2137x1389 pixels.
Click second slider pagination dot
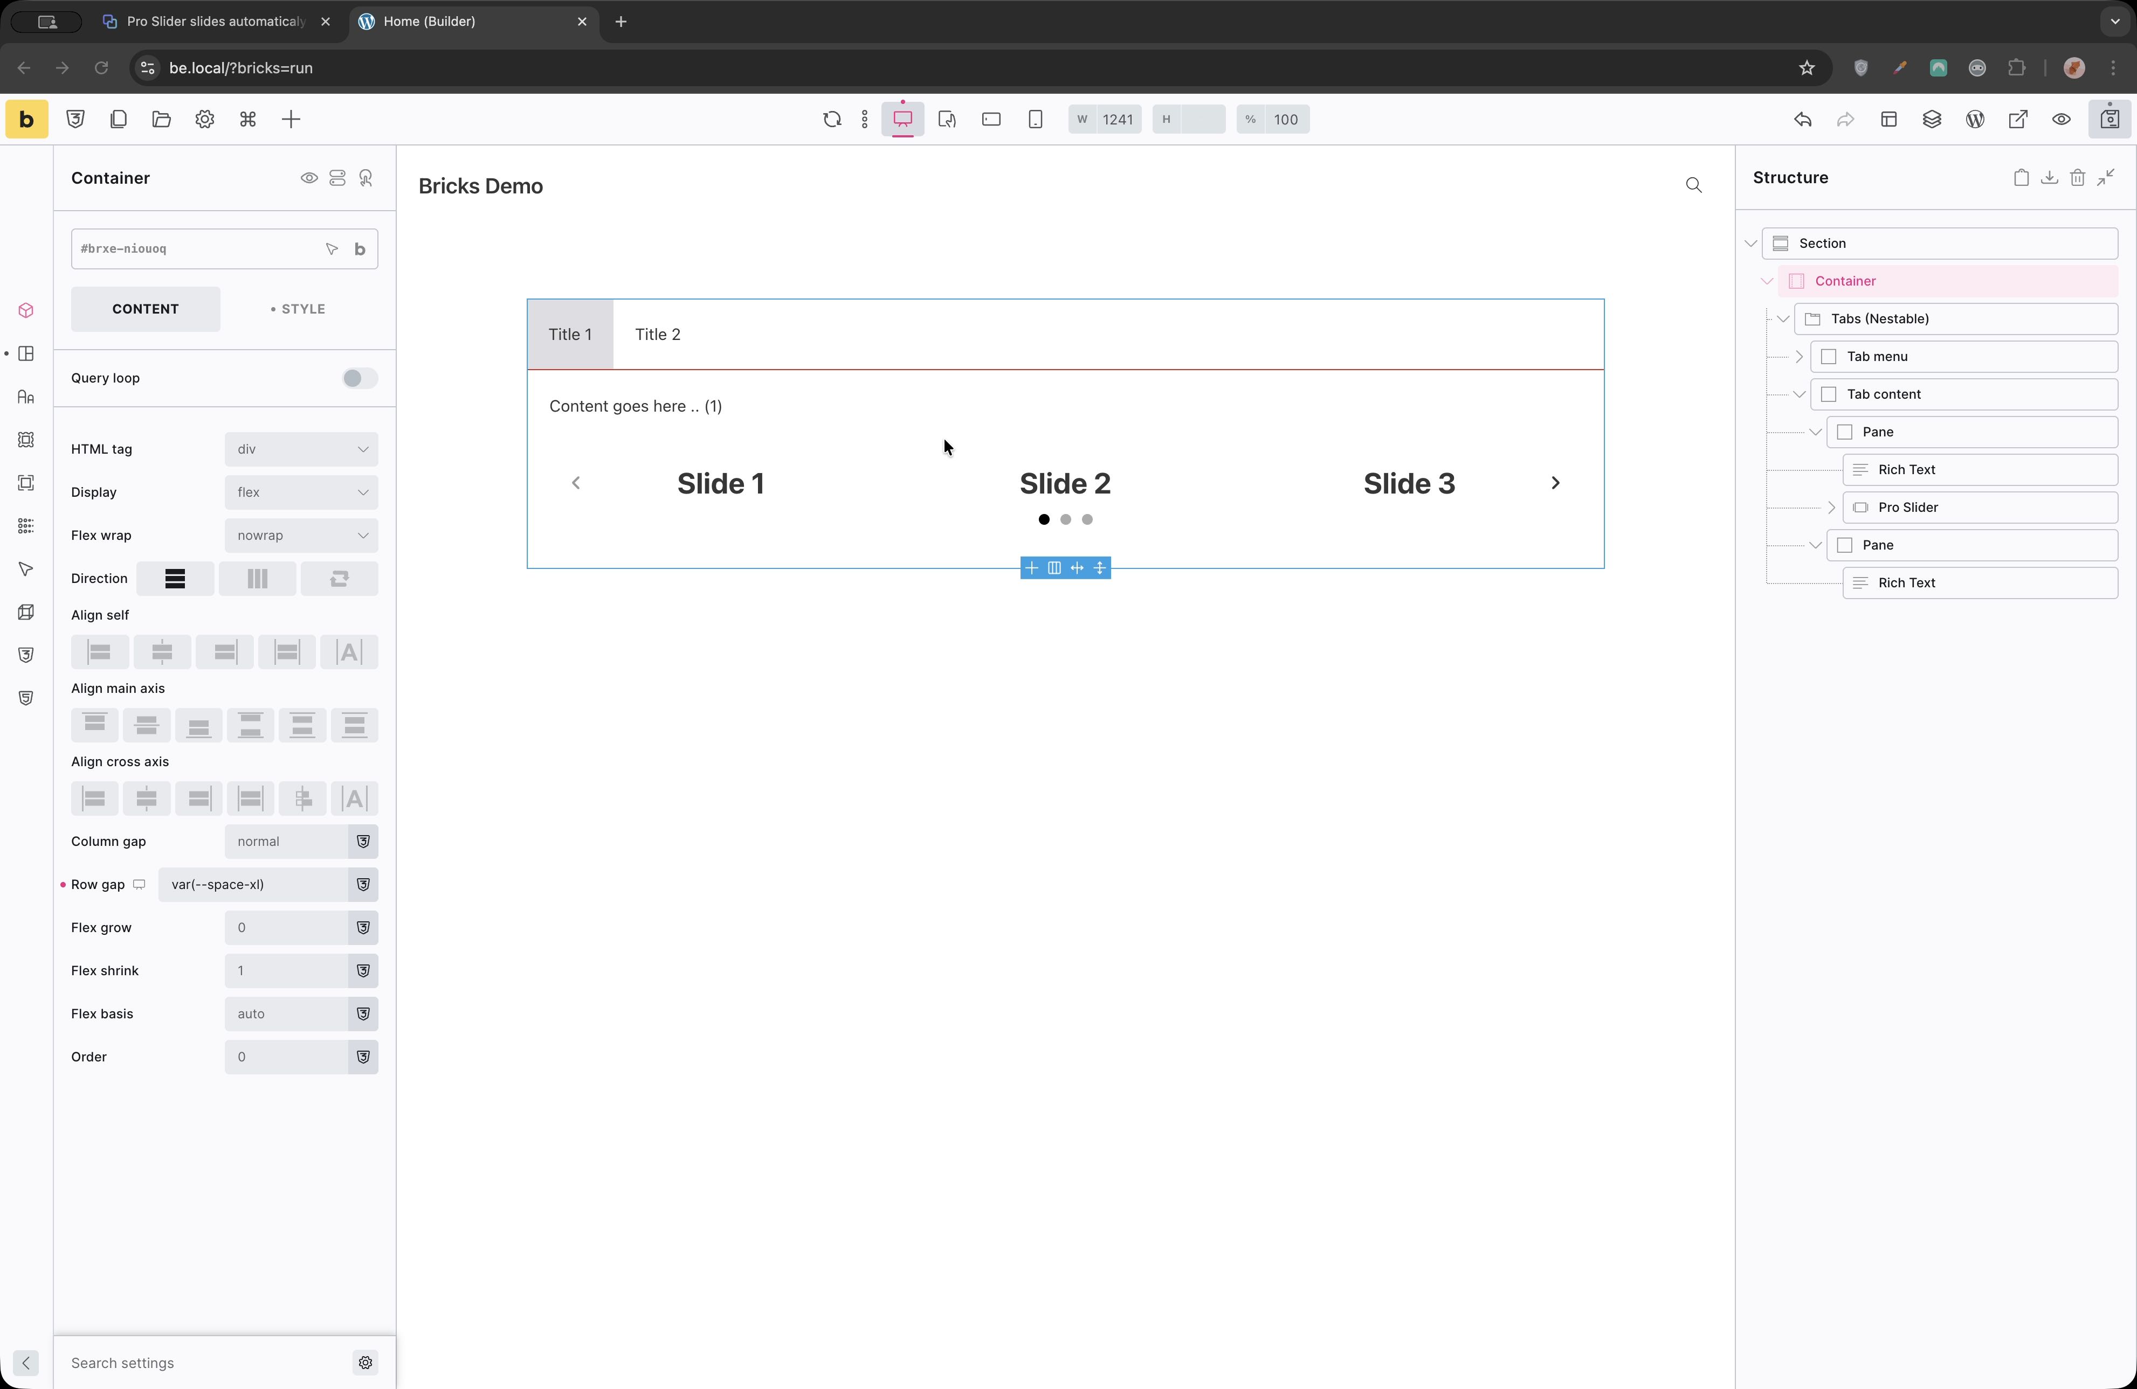1066,519
